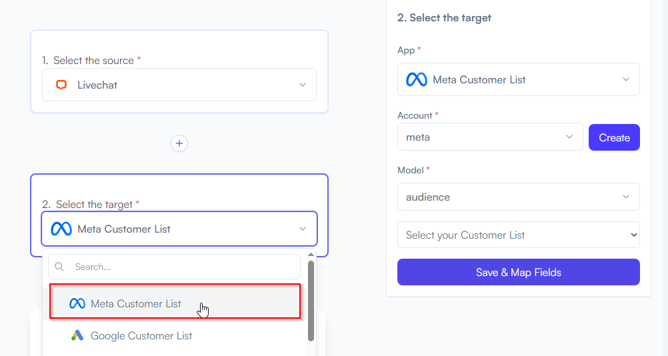Select Meta Customer List option

pyautogui.click(x=175, y=301)
